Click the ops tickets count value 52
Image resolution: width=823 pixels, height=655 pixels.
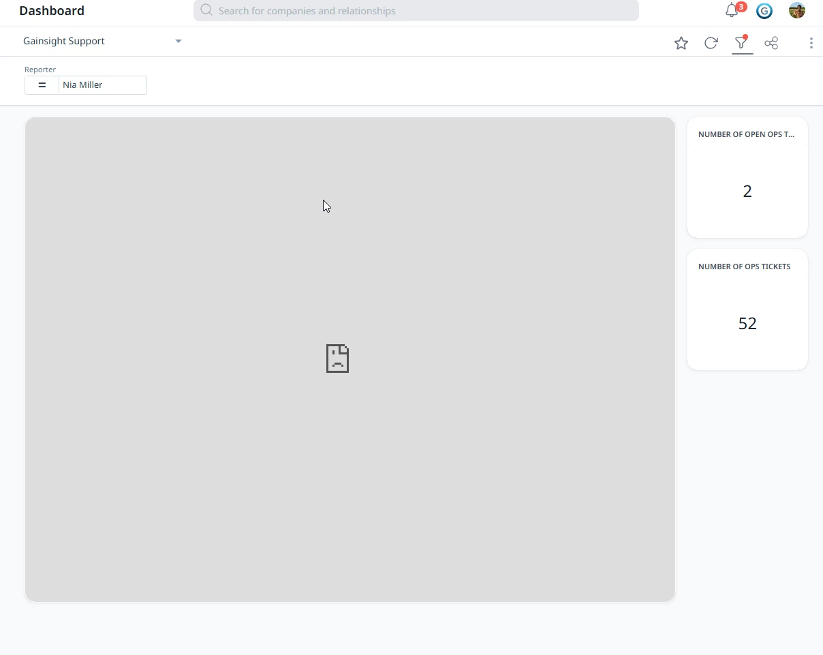point(747,324)
